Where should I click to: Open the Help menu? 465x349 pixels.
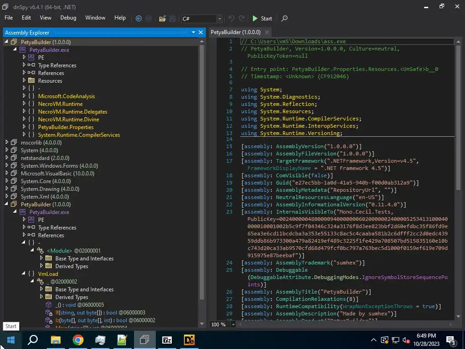[120, 18]
